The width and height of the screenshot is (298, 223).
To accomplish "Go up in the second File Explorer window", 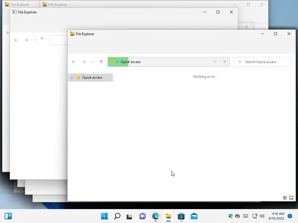I will 42,39.
